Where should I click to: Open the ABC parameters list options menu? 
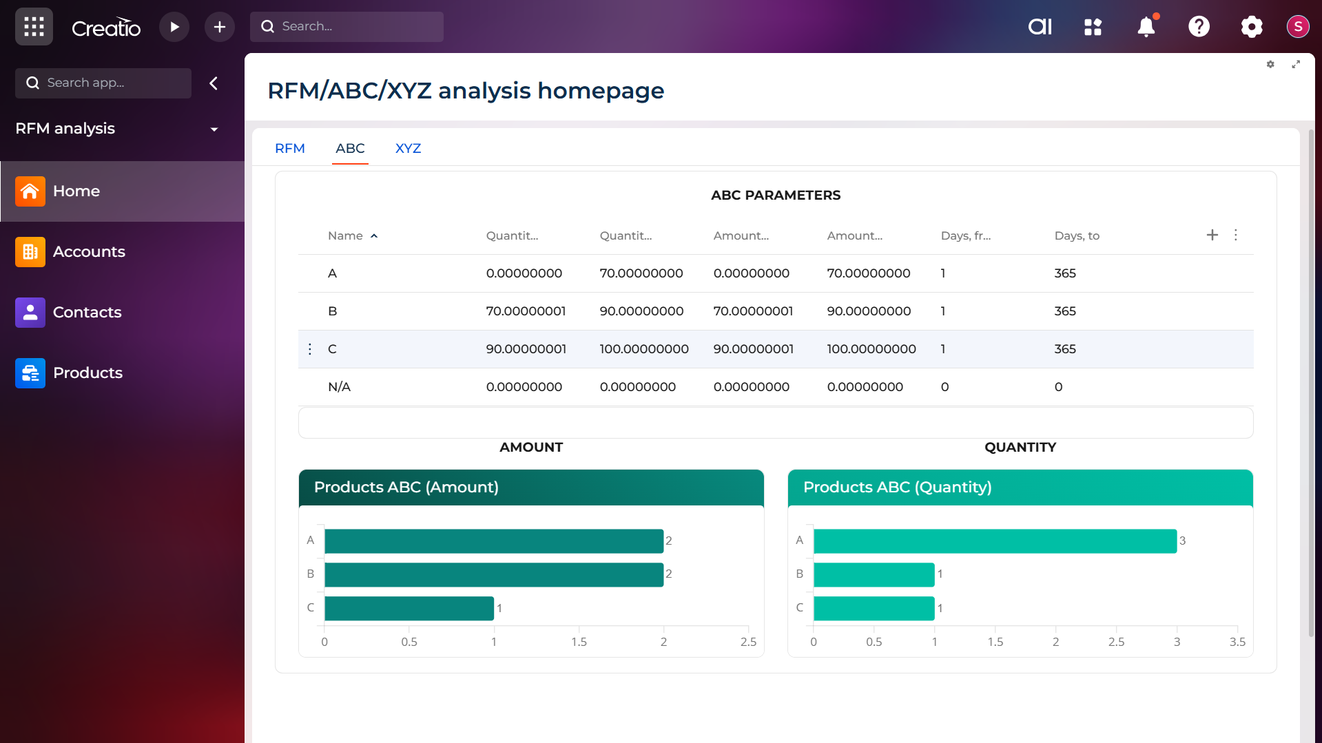click(1236, 235)
